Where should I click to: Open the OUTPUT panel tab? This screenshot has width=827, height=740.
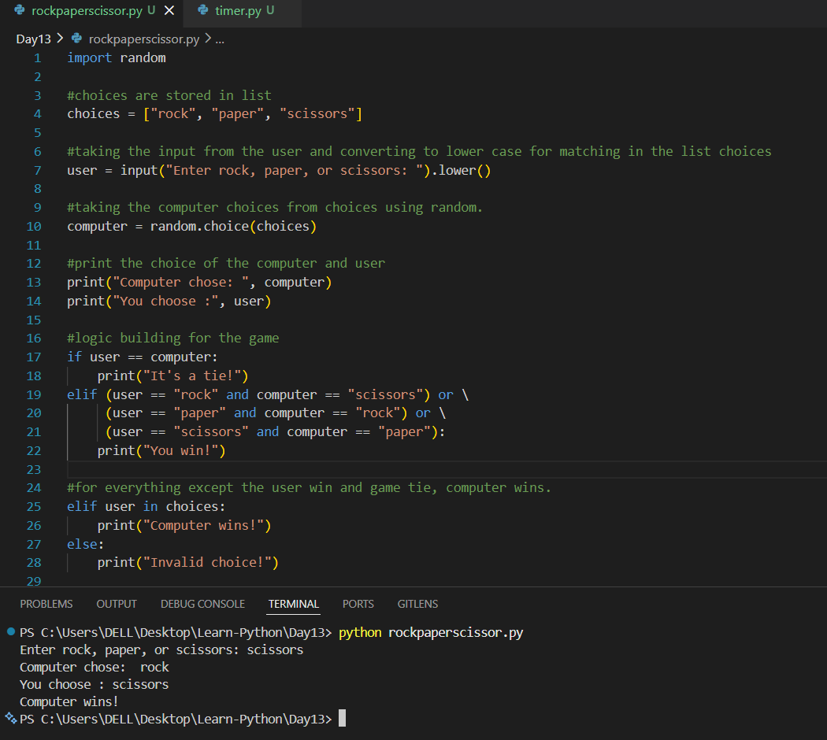(117, 604)
